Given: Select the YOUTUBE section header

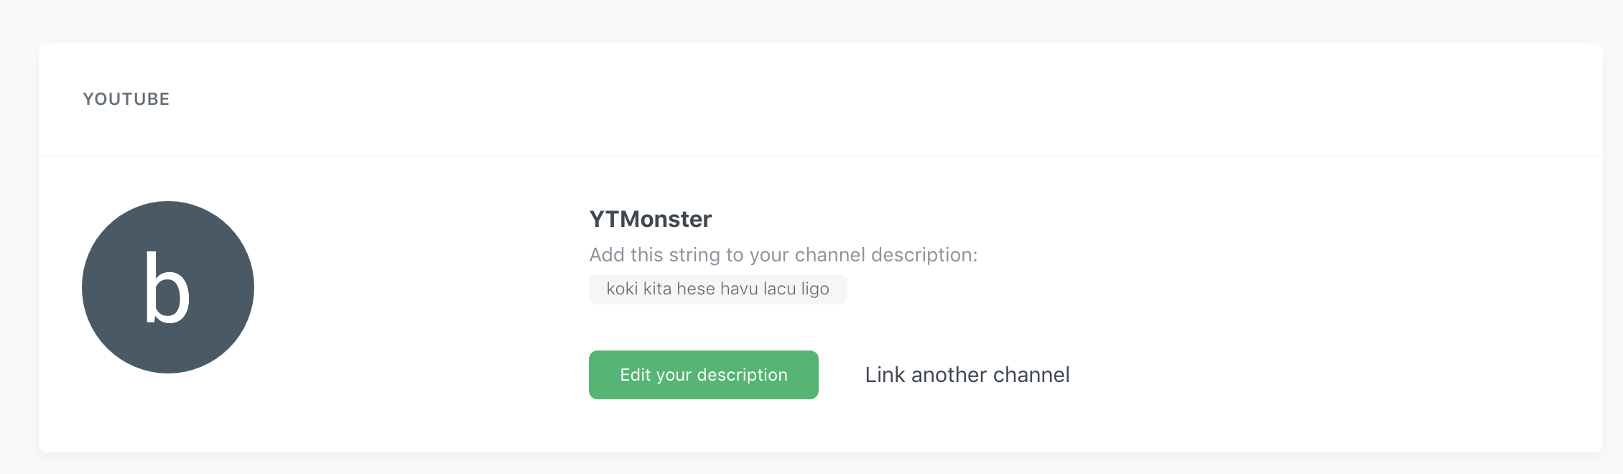Looking at the screenshot, I should pyautogui.click(x=126, y=99).
